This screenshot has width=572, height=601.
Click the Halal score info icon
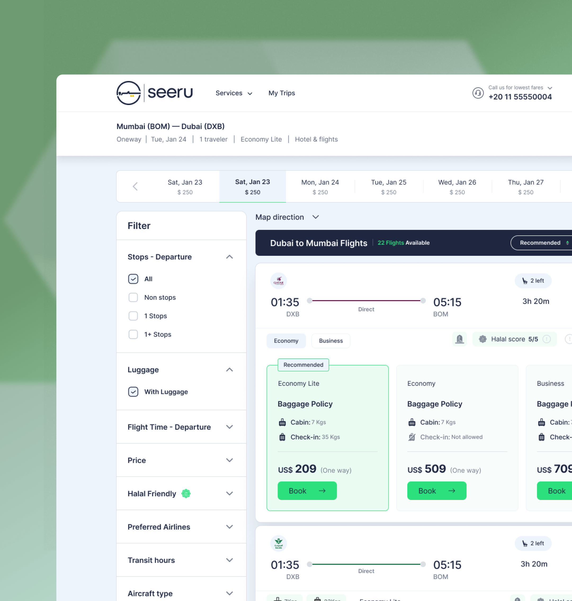(x=547, y=339)
